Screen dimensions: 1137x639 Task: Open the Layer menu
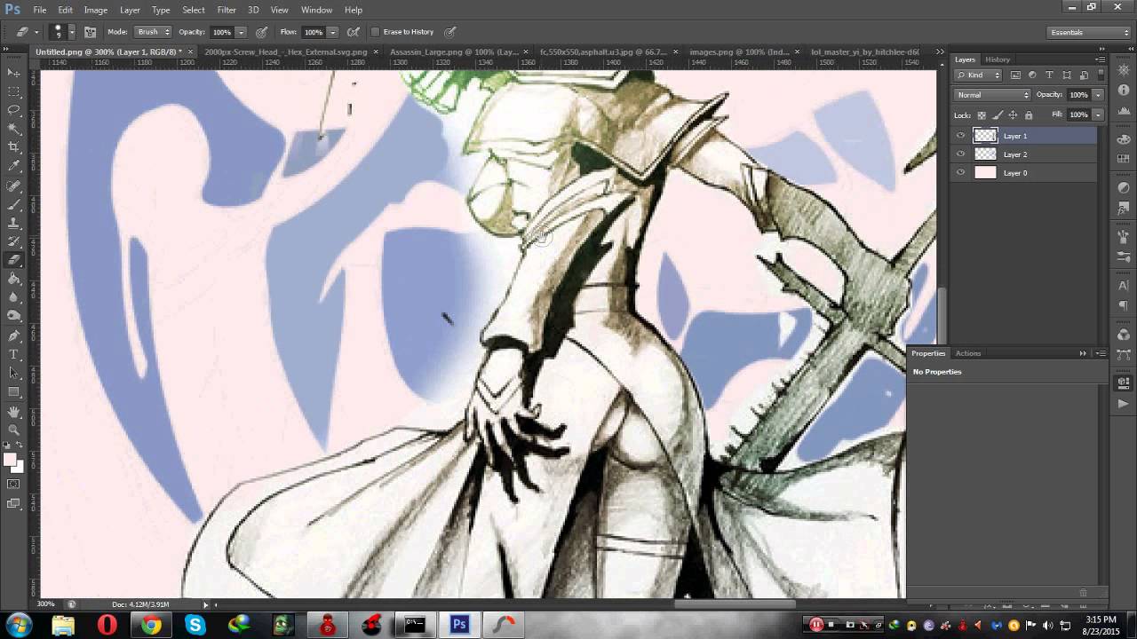[x=130, y=10]
